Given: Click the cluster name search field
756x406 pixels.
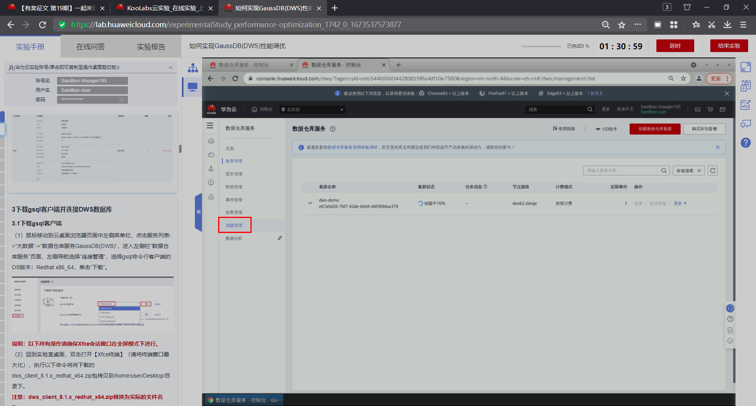Looking at the screenshot, I should tap(626, 171).
